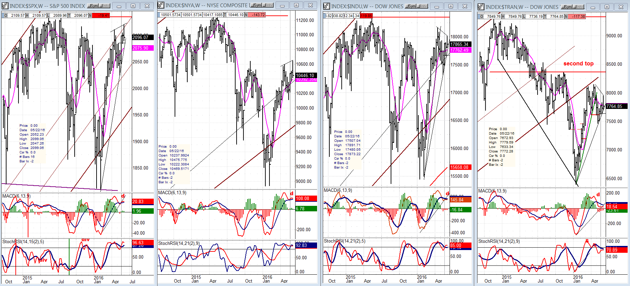Maximize the NYSE Composite chart window
This screenshot has height=286, width=630.
coord(296,5)
